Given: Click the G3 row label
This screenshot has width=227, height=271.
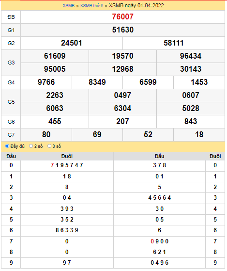Looking at the screenshot, I should tap(11, 63).
